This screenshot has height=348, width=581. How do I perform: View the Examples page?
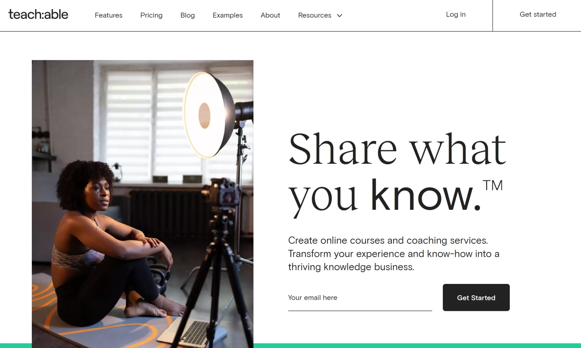point(228,15)
